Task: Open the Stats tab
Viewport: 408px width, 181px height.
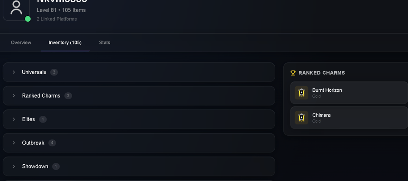Action: [105, 43]
